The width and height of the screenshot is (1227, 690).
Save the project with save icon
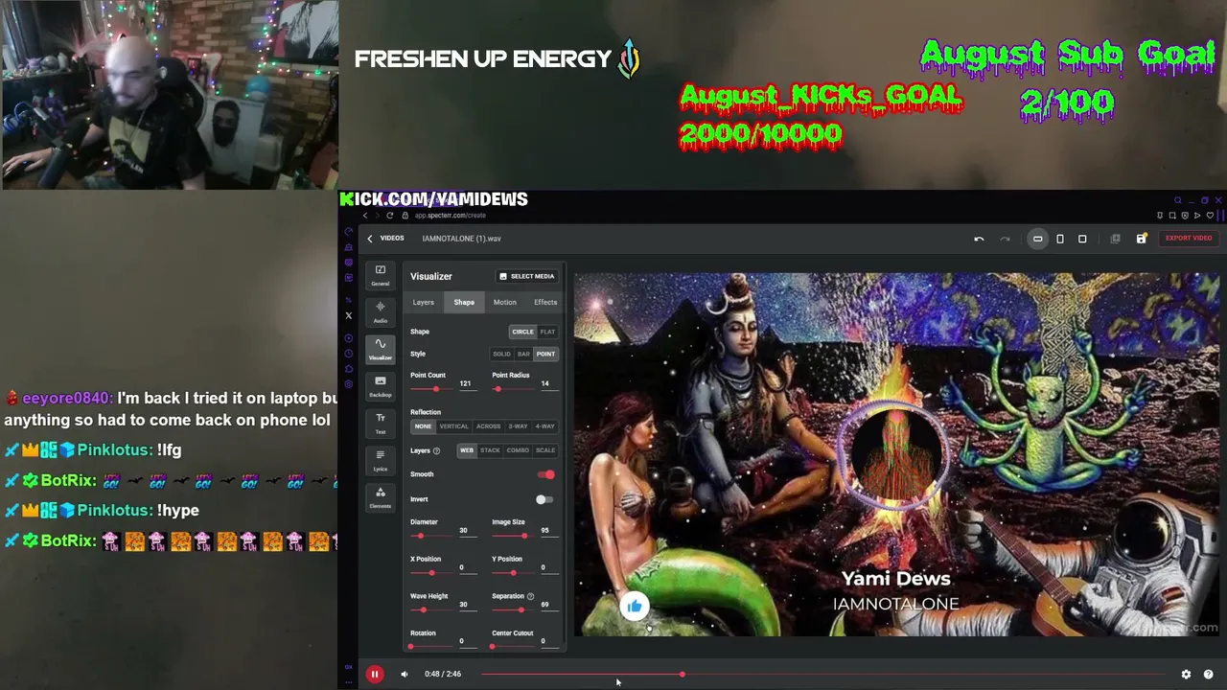click(x=1141, y=239)
